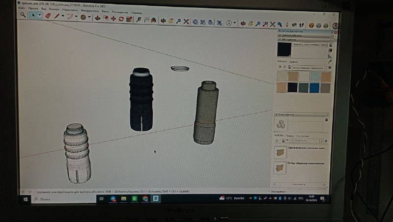Select the Walk footprints tool
This screenshot has height=222, width=393.
click(302, 25)
